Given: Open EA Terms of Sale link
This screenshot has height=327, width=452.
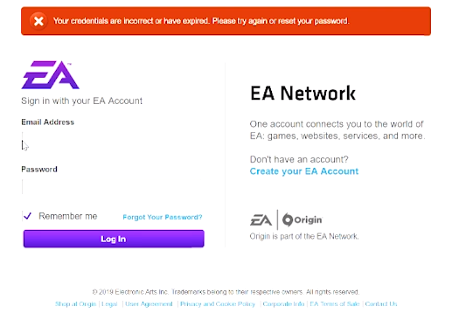Looking at the screenshot, I should tap(335, 304).
